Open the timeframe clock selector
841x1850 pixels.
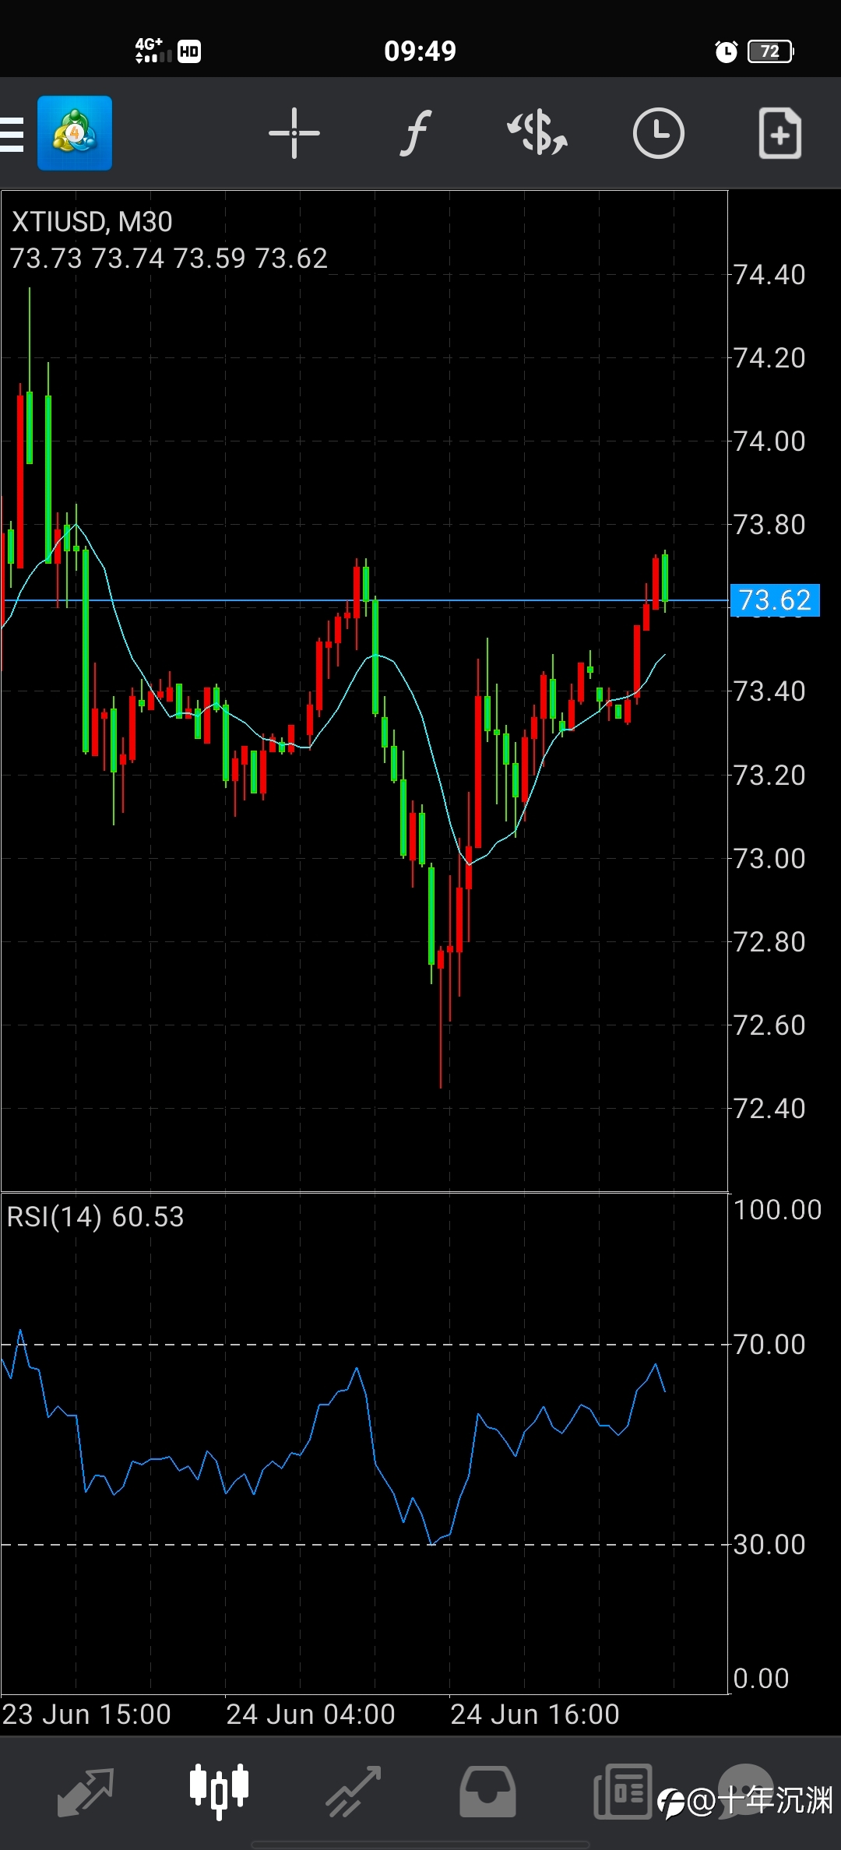659,133
